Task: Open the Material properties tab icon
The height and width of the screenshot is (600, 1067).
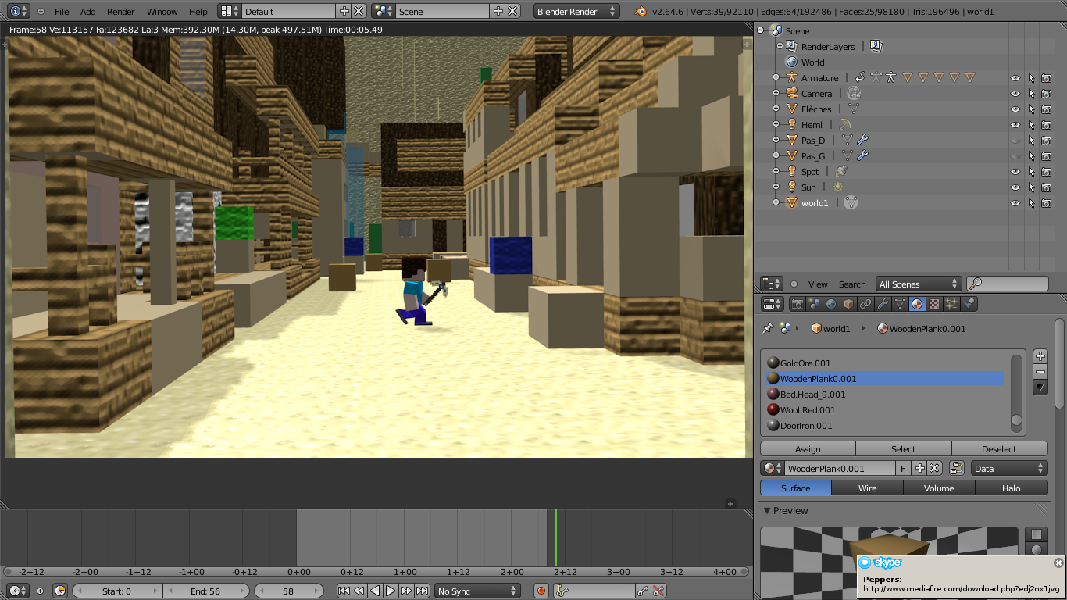Action: pos(917,304)
